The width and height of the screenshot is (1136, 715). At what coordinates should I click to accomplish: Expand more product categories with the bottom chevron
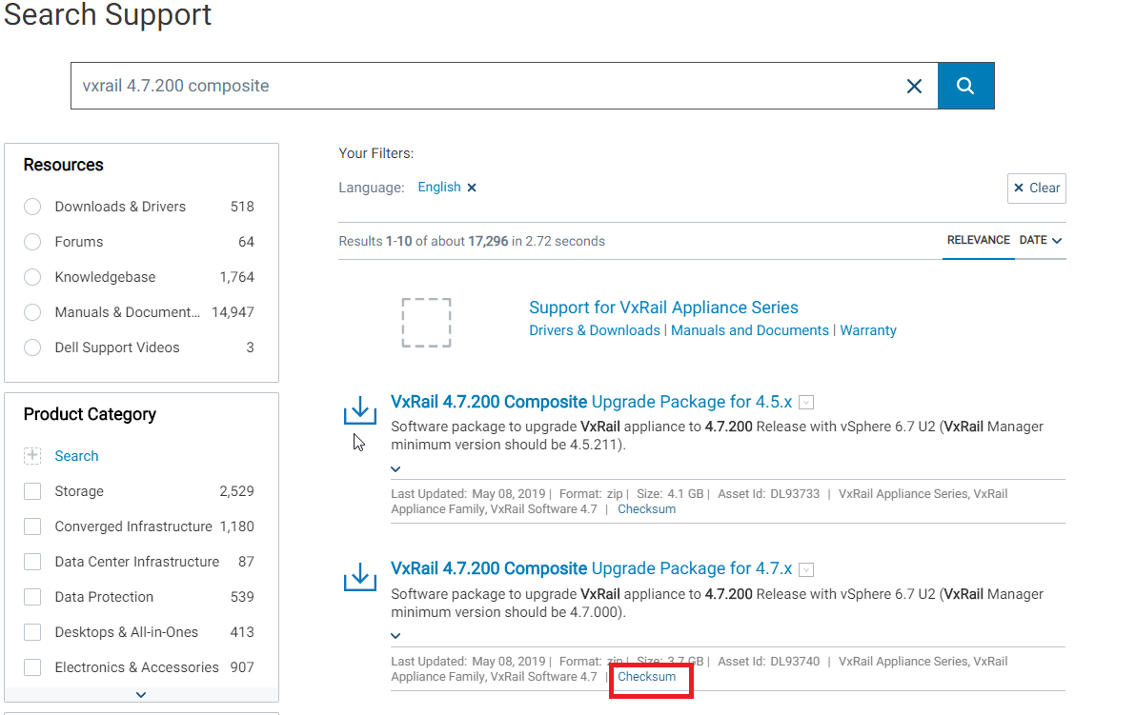click(140, 694)
